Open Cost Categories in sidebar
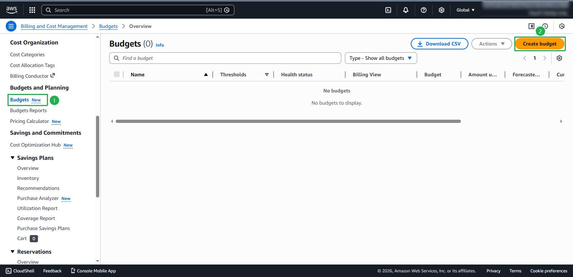The width and height of the screenshot is (573, 277). pos(27,54)
